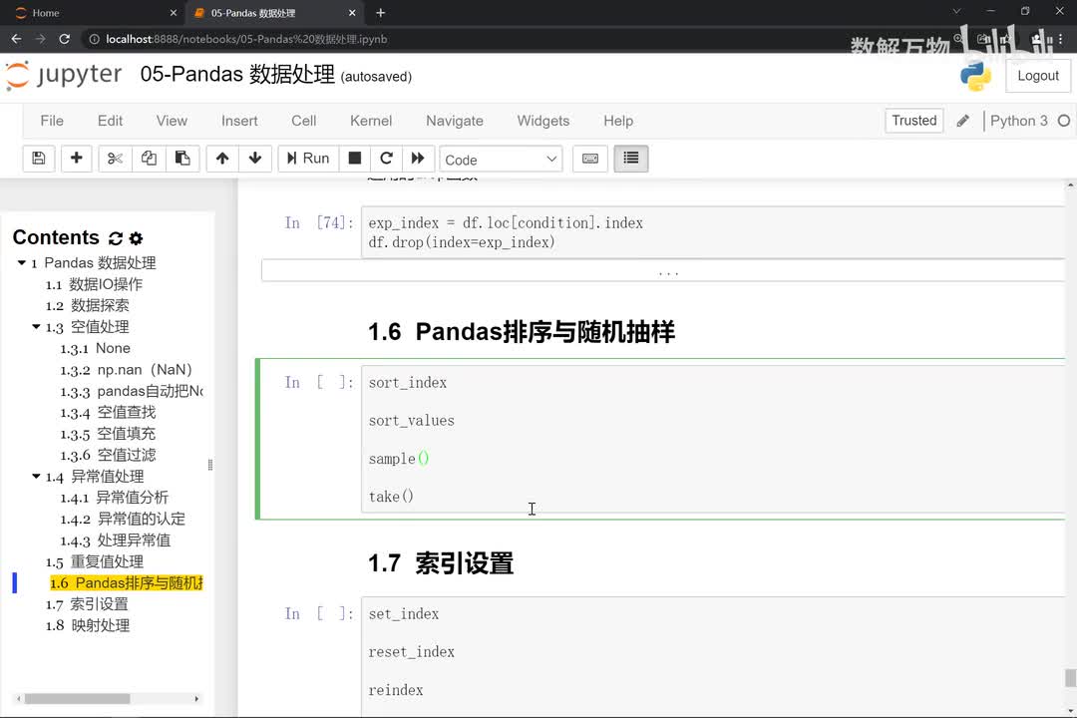Open Contents settings gear icon
The width and height of the screenshot is (1077, 718).
[x=136, y=238]
